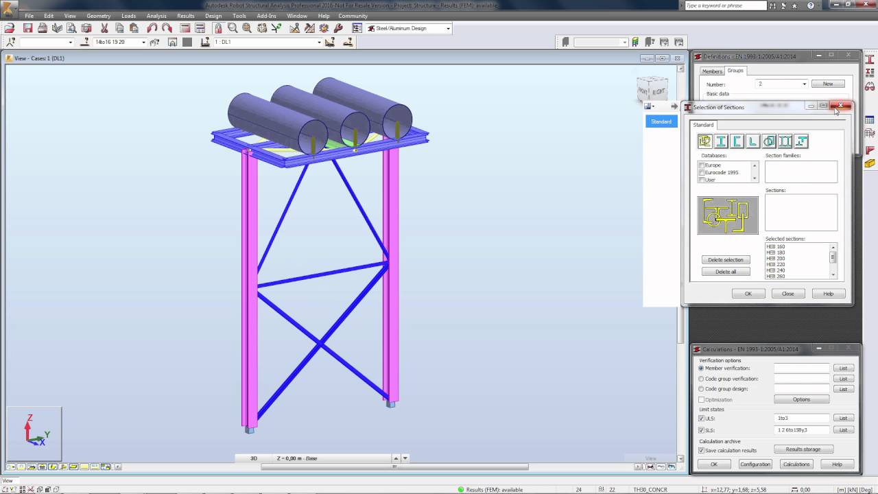Image resolution: width=878 pixels, height=494 pixels.
Task: Switch to the Members tab in Definitions
Action: 712,71
